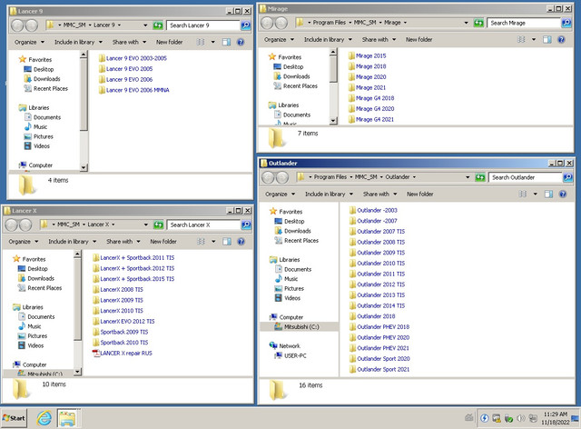Change view icon in Outlander window
The image size is (581, 429).
coord(523,194)
